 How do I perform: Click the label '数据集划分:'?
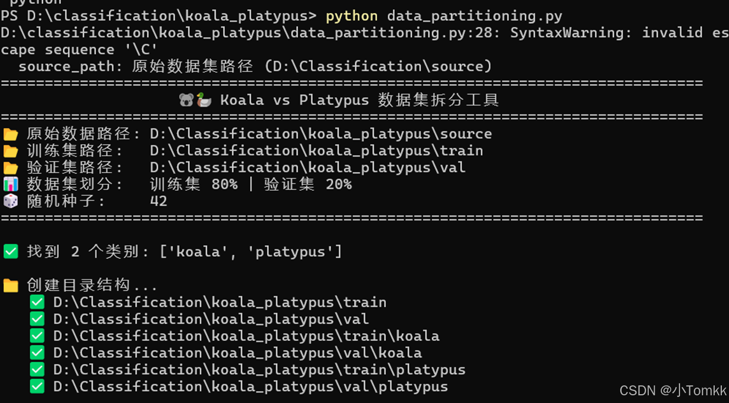(75, 184)
